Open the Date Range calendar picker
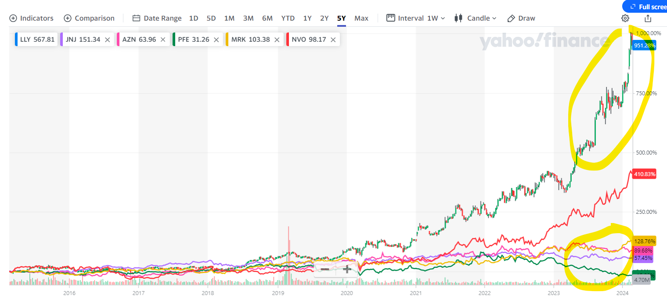 click(x=157, y=18)
